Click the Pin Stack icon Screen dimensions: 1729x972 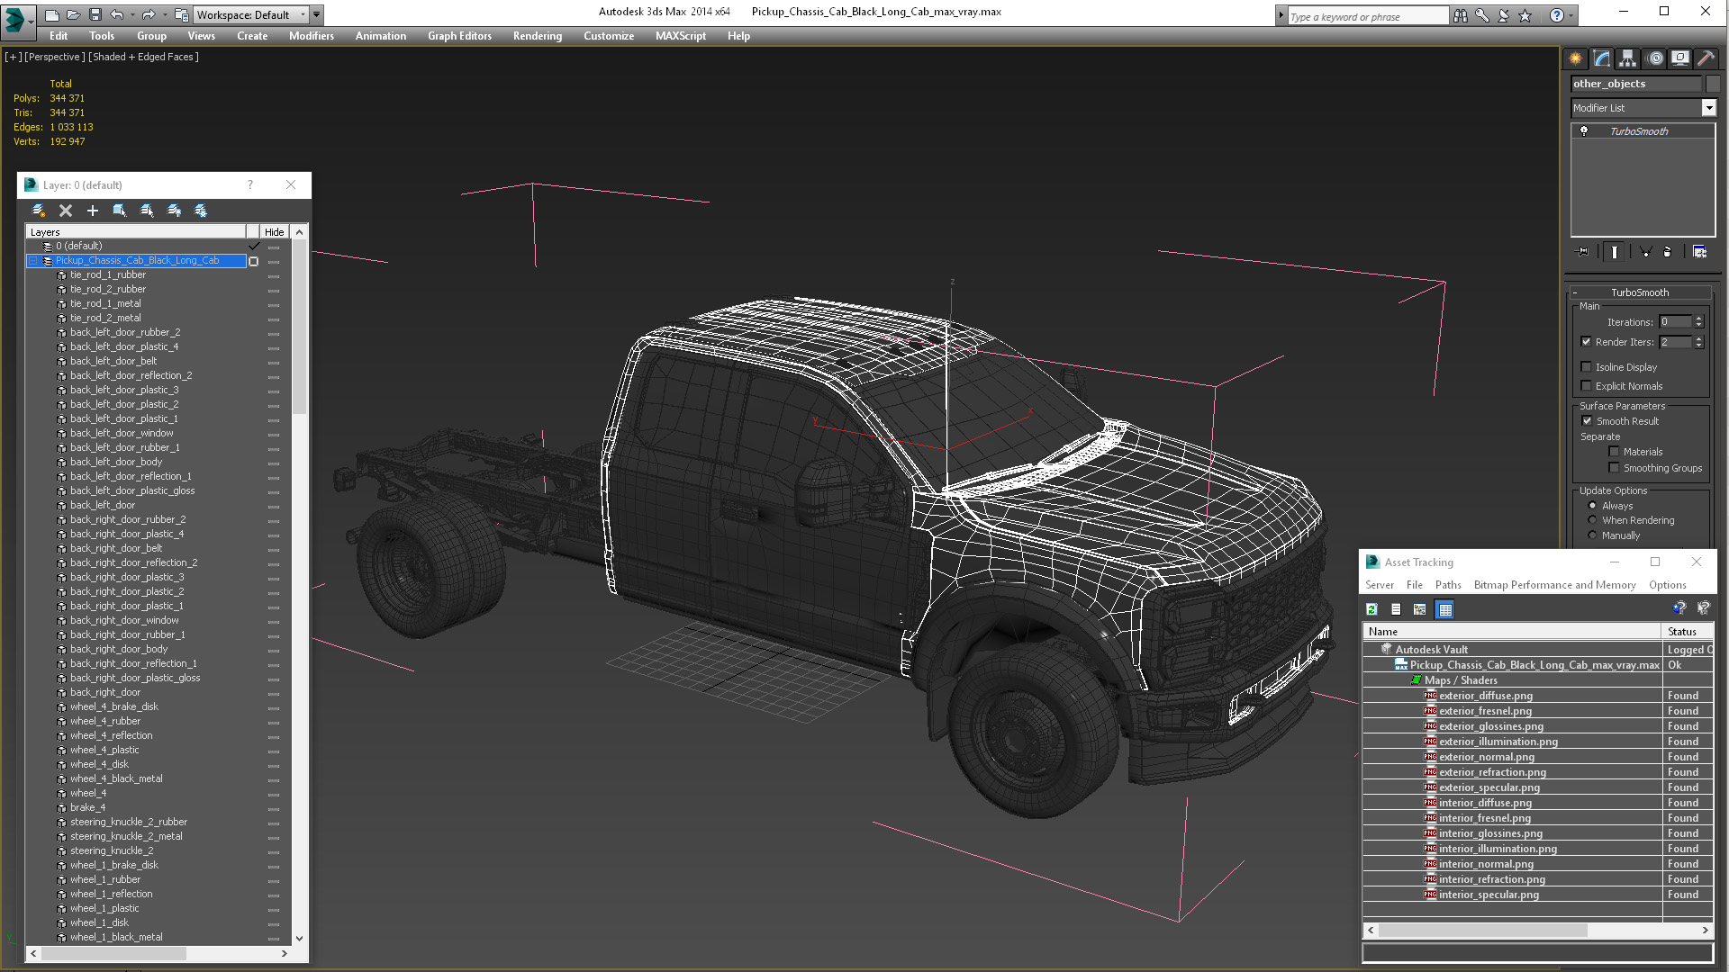click(x=1583, y=252)
